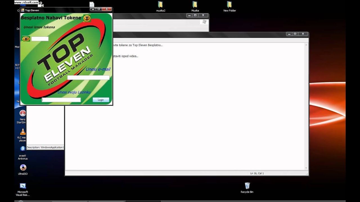The image size is (360, 202).
Task: Click the 'Description: WindowsApplication1' text
Action: pos(45,147)
